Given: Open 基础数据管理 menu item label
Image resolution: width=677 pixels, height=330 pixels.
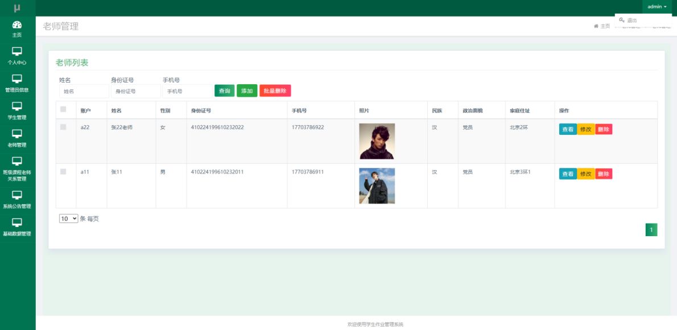Looking at the screenshot, I should (x=17, y=234).
